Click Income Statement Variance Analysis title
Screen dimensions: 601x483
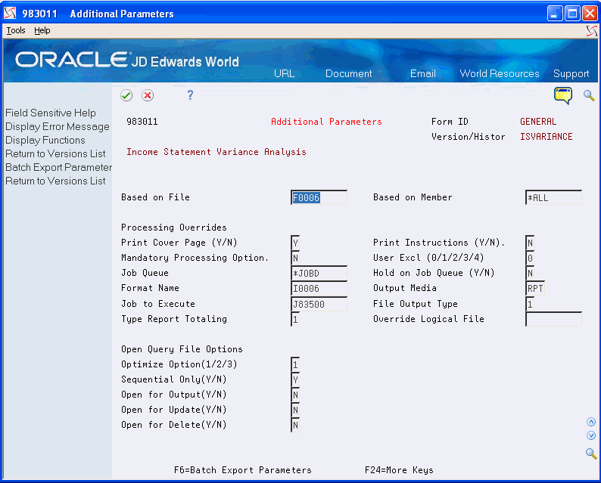point(216,152)
